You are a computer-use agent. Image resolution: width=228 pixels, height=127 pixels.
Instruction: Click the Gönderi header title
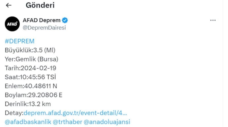[40, 5]
